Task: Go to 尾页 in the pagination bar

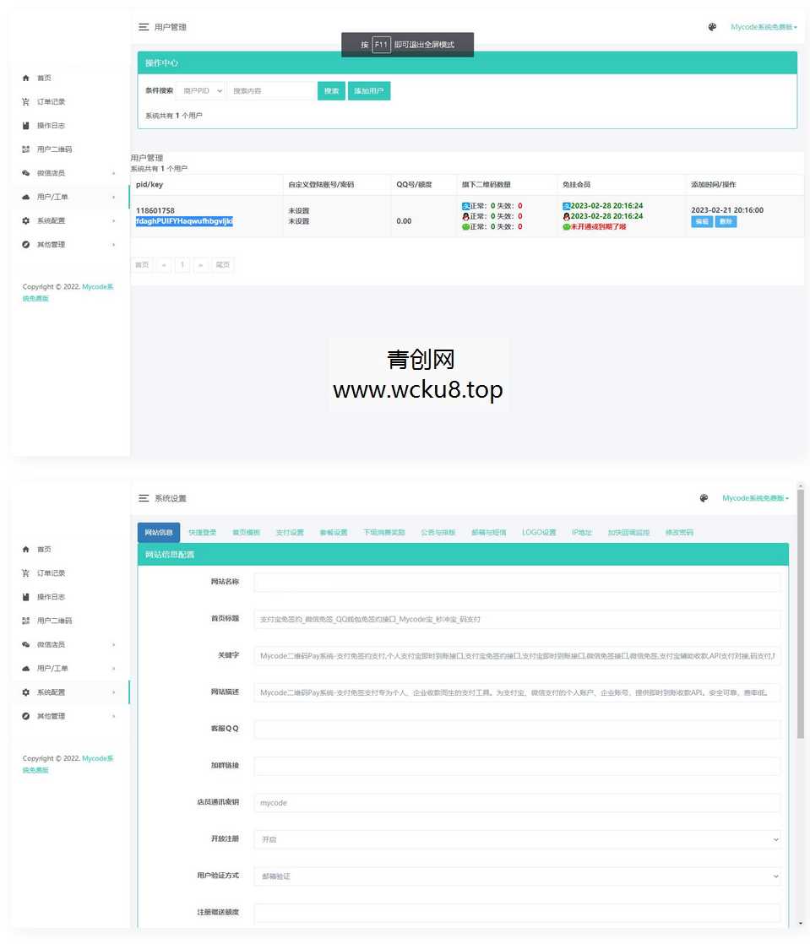Action: point(222,264)
